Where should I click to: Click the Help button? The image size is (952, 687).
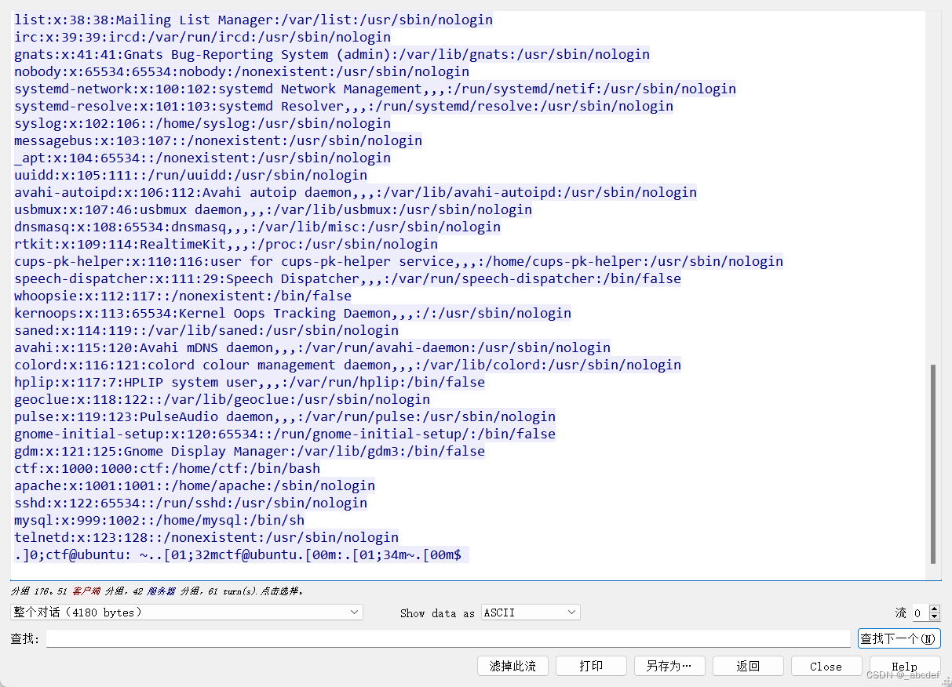pyautogui.click(x=904, y=666)
